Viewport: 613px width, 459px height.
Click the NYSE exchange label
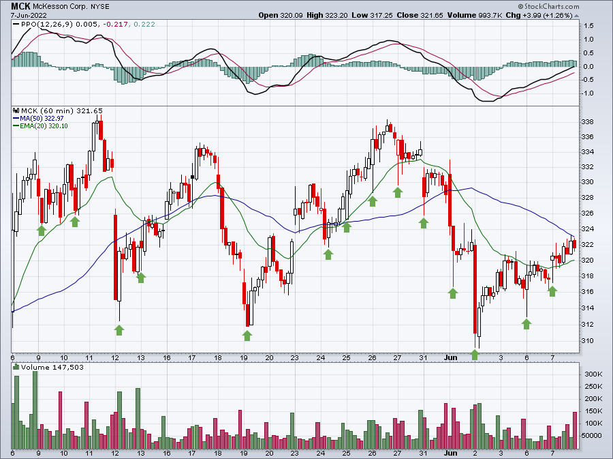tap(99, 7)
